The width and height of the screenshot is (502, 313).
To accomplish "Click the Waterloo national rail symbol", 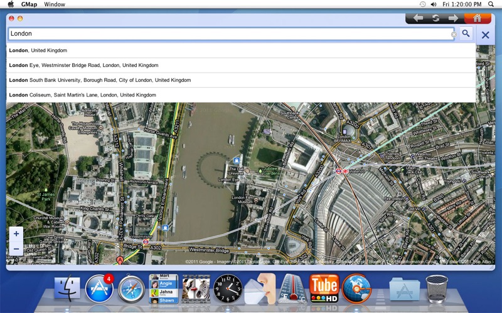I will click(x=345, y=171).
